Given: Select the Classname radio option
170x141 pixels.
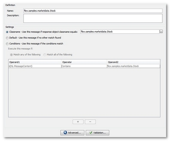Looking at the screenshot, I should point(7,32).
